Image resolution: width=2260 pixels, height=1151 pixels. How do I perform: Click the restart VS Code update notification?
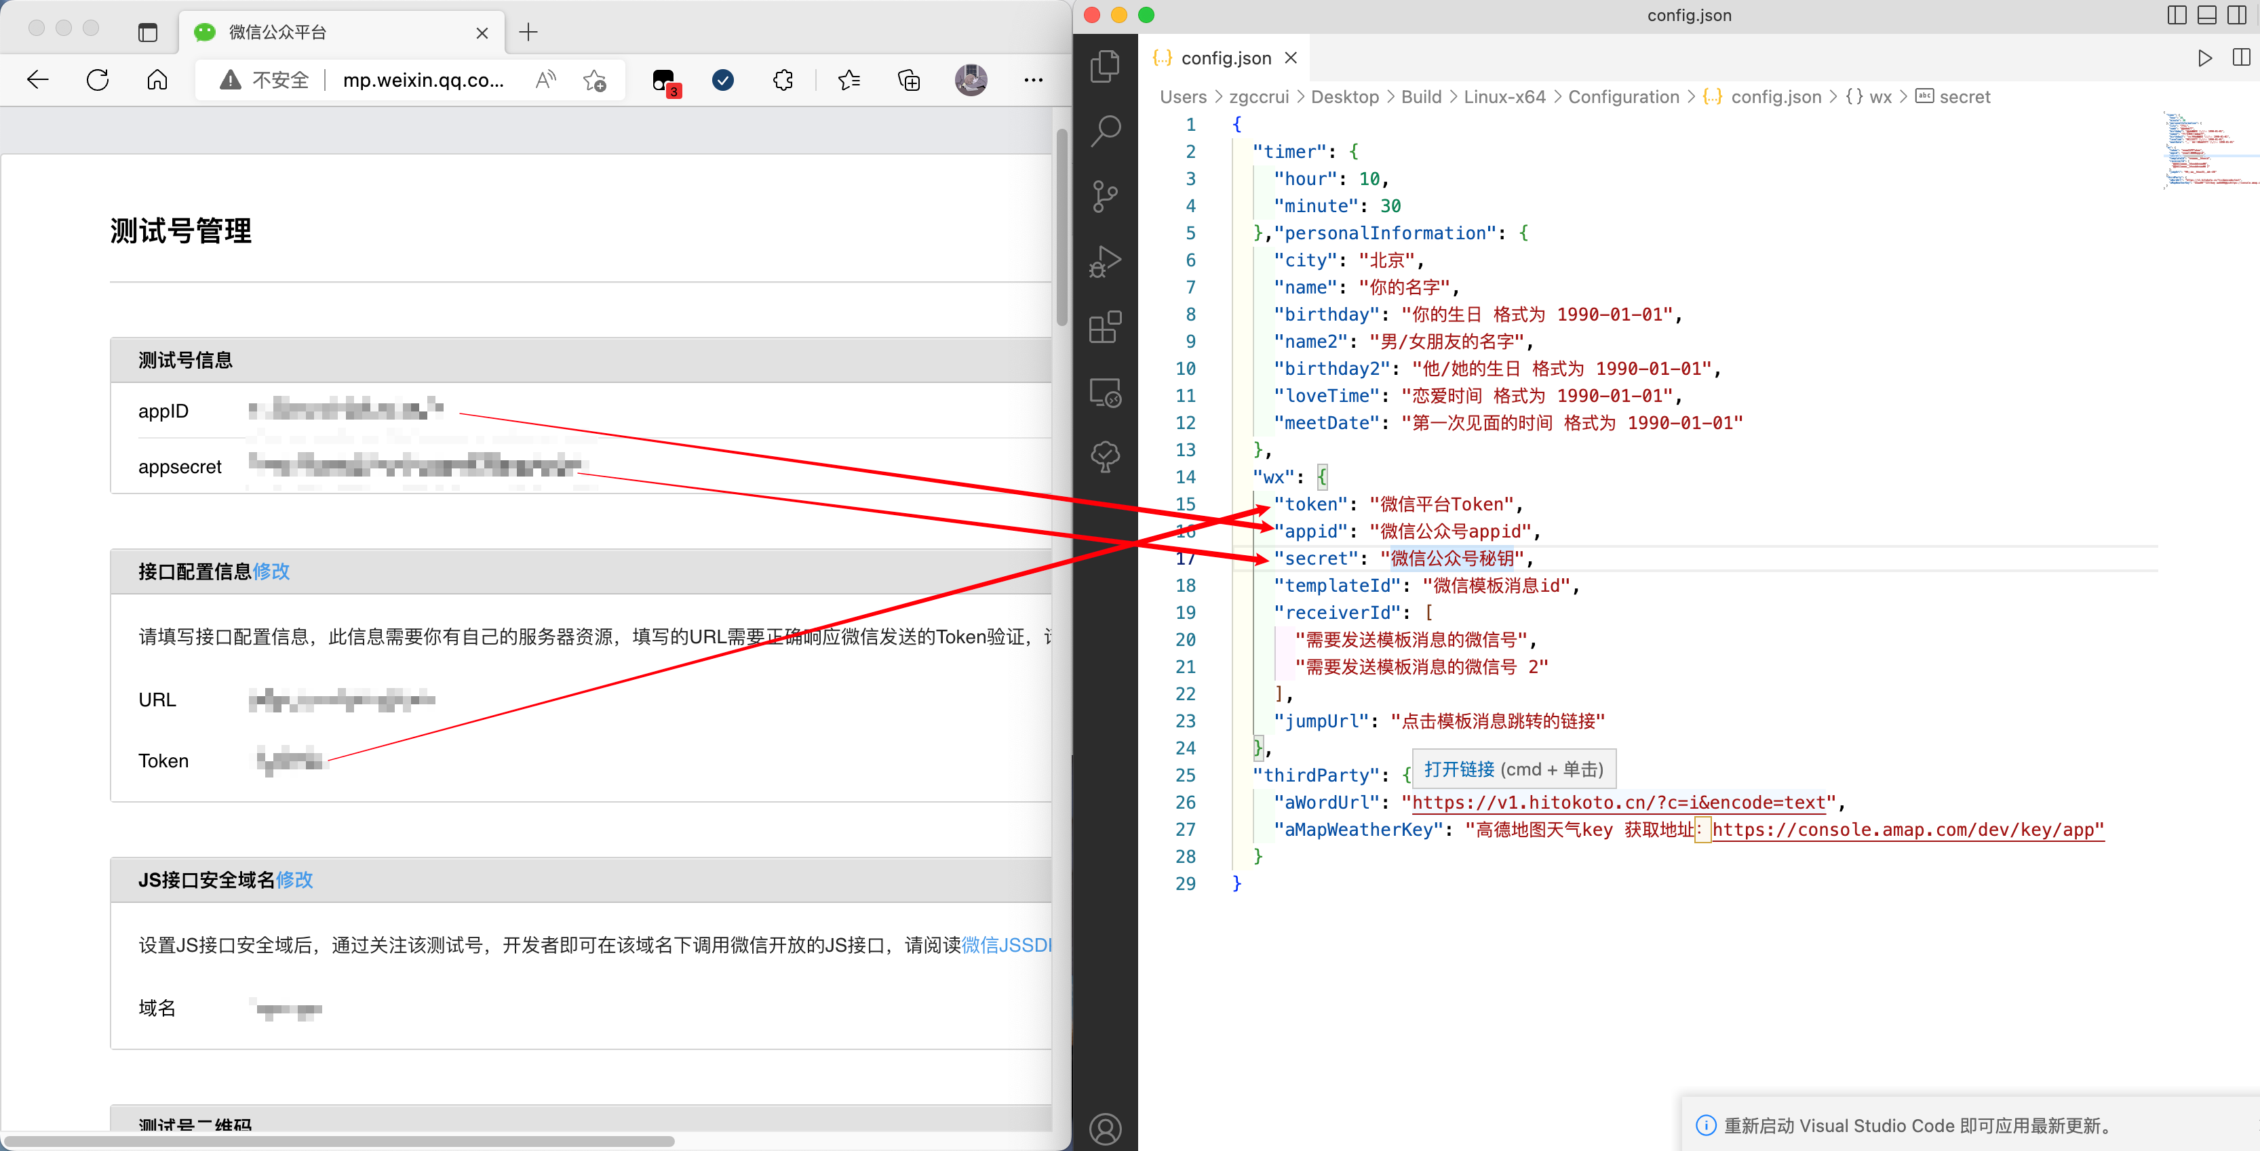(x=1970, y=1125)
